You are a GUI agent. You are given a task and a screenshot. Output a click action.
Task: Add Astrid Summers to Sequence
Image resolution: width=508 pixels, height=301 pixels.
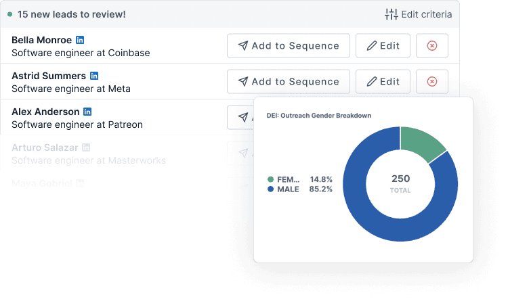pos(289,82)
